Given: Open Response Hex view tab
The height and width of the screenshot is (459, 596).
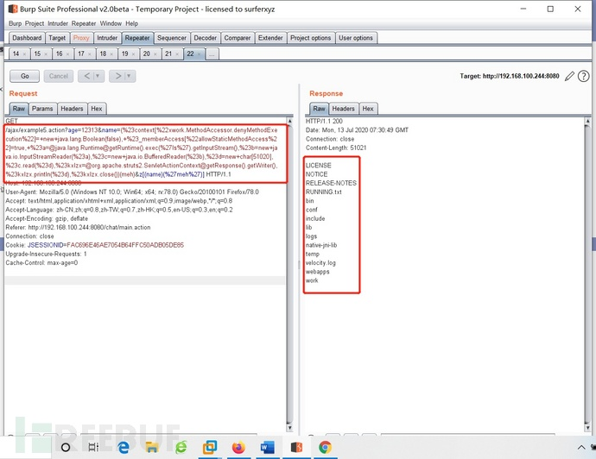Looking at the screenshot, I should [368, 109].
